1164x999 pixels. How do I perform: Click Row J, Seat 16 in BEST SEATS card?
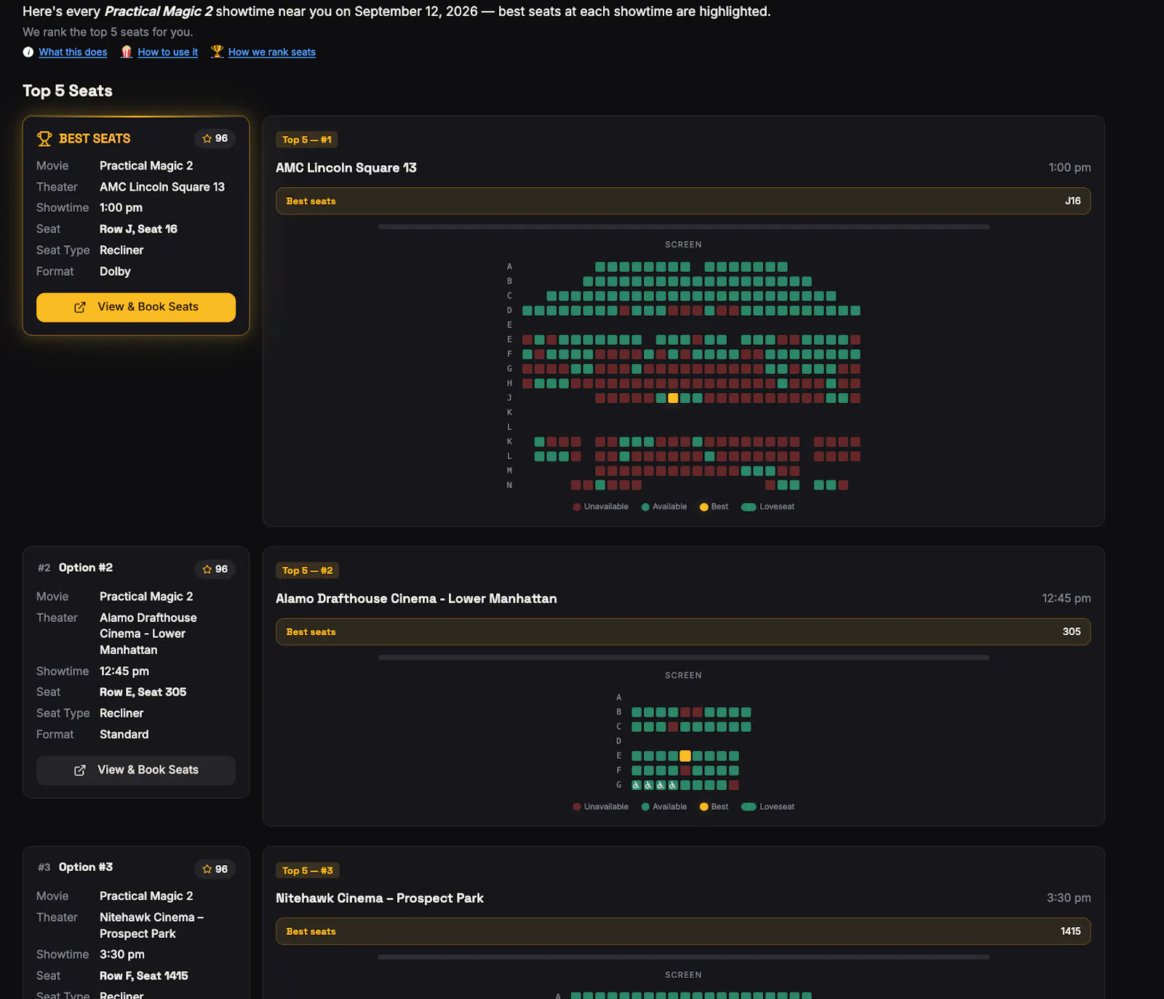click(x=138, y=229)
